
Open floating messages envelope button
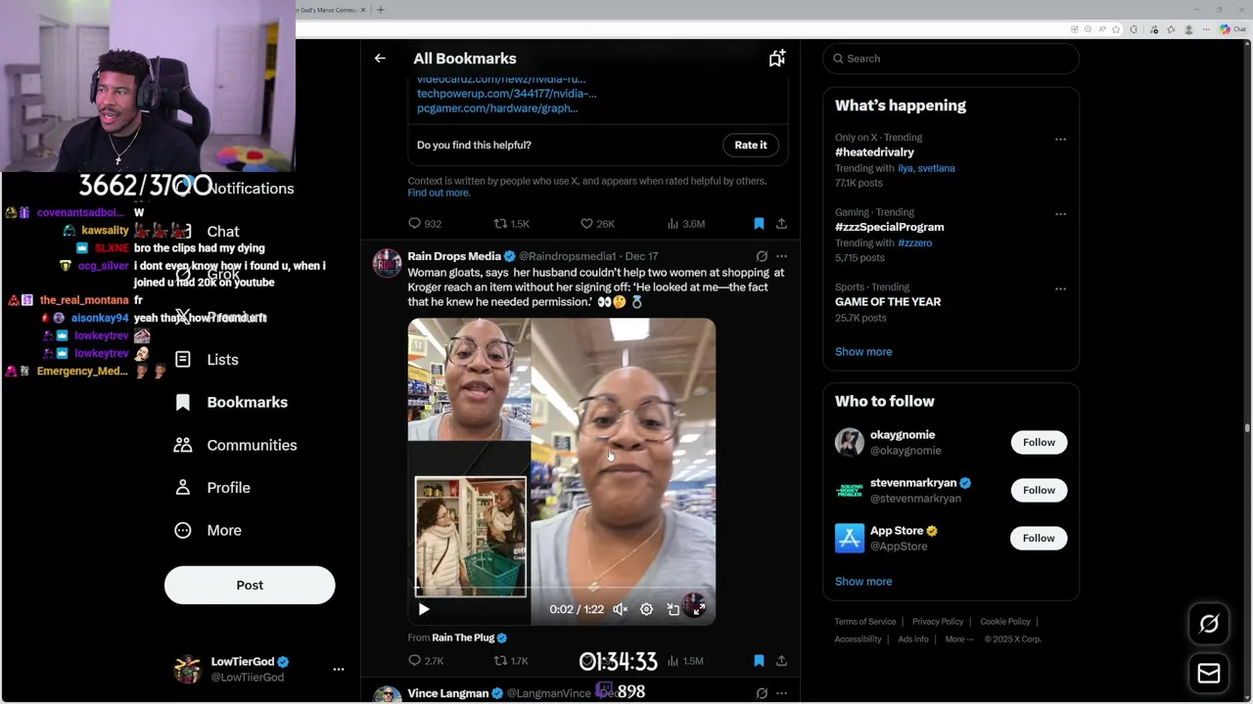(x=1209, y=674)
